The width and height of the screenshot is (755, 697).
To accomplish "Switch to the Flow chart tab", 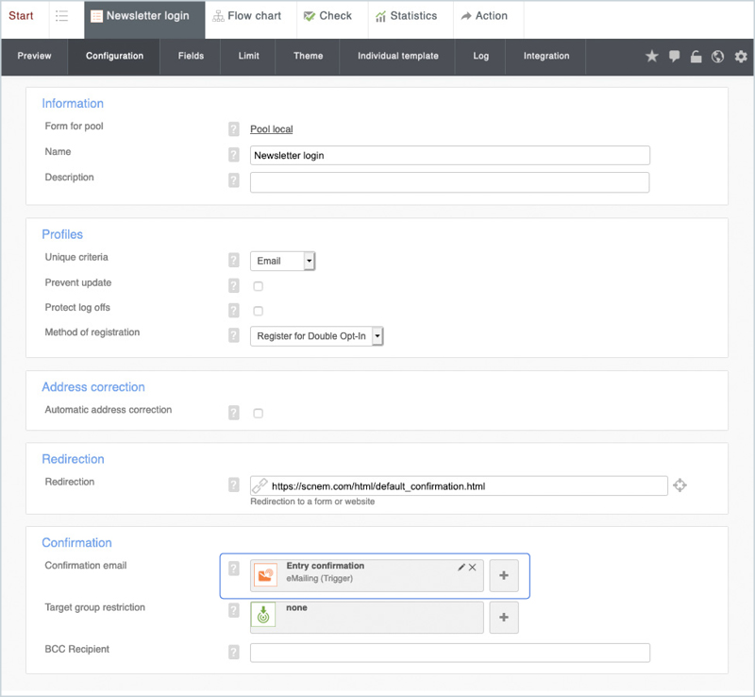I will pos(246,16).
